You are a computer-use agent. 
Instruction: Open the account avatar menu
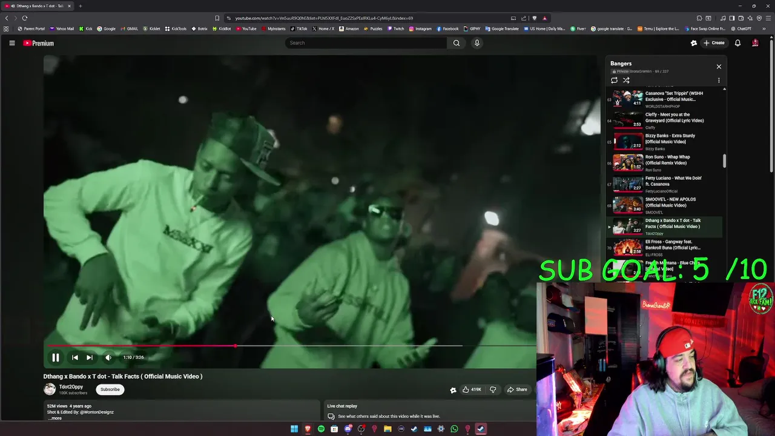pyautogui.click(x=755, y=43)
